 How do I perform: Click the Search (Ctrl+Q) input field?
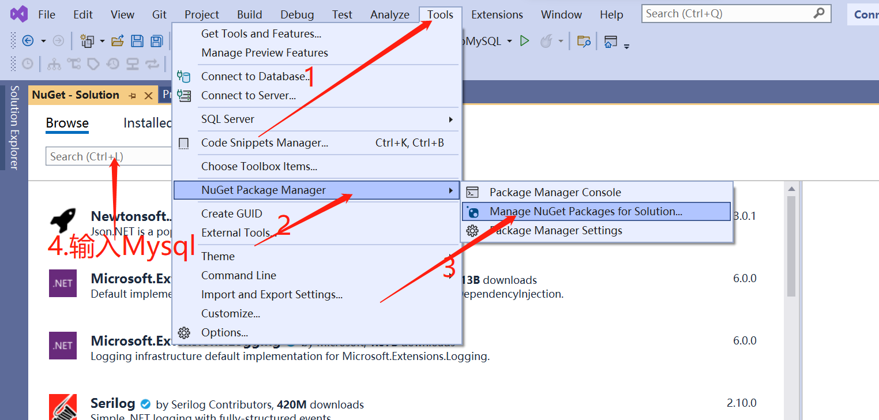click(736, 13)
